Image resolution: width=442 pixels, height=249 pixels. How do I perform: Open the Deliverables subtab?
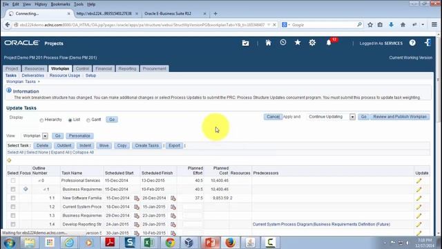click(33, 75)
